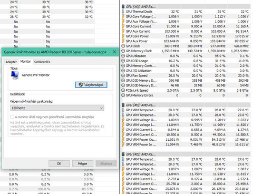Image resolution: width=253 pixels, height=194 pixels.
Task: Open the Színkezelés tab
Action: [x=42, y=62]
